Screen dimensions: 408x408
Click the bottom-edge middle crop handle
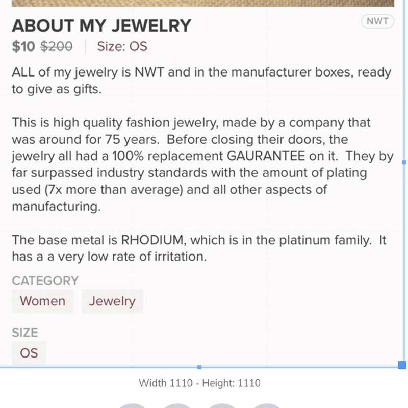click(199, 367)
